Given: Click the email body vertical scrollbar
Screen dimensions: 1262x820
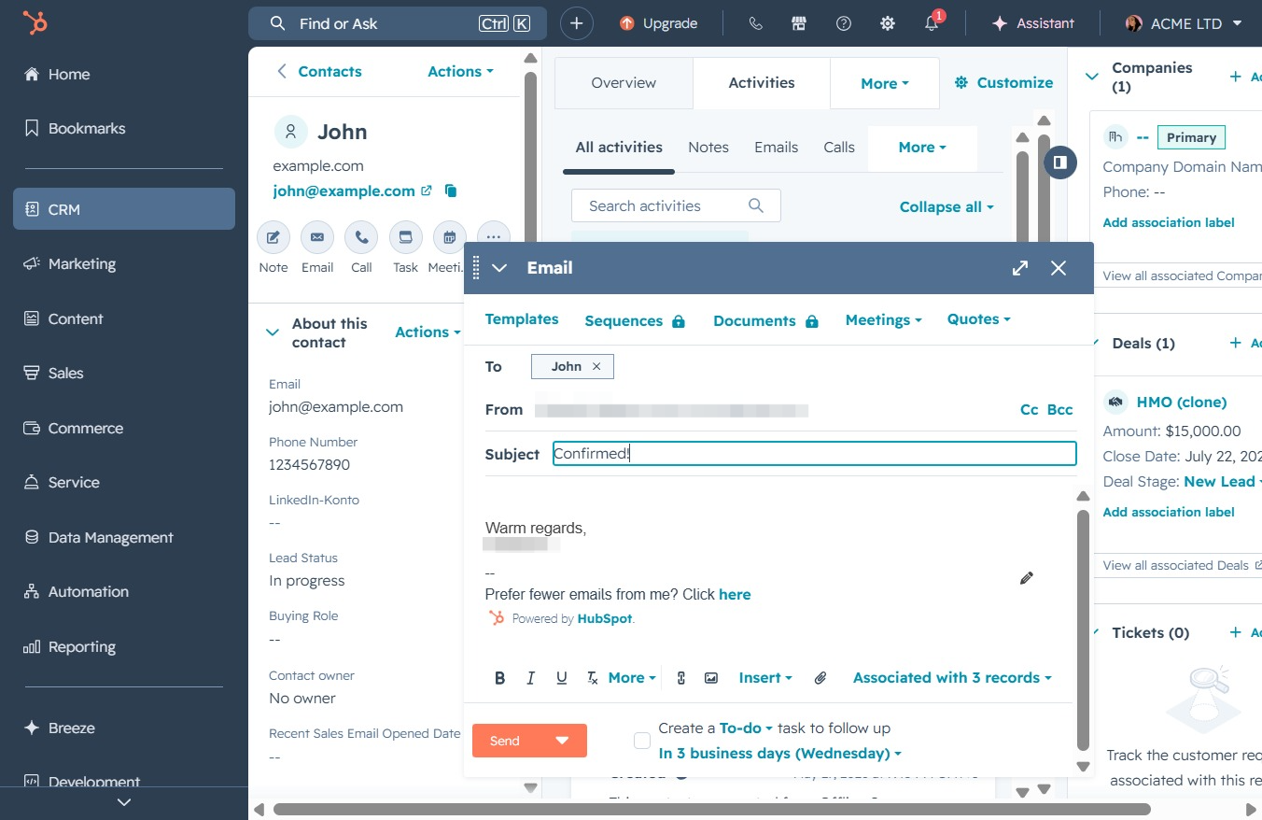Looking at the screenshot, I should click(x=1083, y=630).
